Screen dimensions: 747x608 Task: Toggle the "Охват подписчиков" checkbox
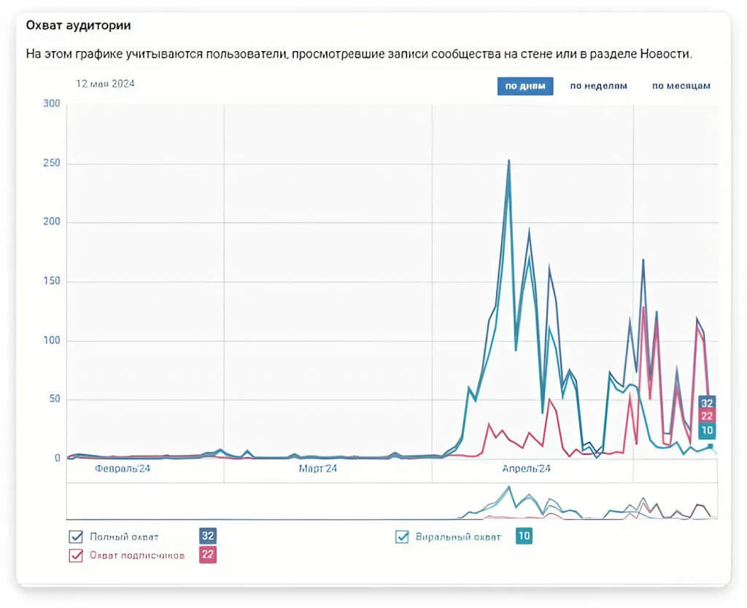pyautogui.click(x=76, y=556)
